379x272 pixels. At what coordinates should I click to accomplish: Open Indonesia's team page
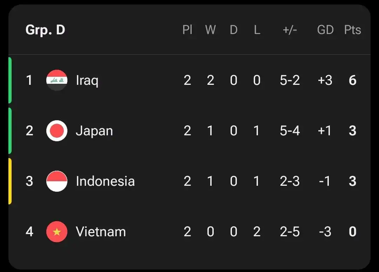coord(105,181)
